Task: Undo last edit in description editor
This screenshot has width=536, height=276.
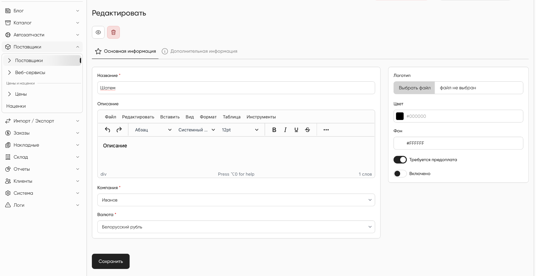Action: tap(108, 130)
